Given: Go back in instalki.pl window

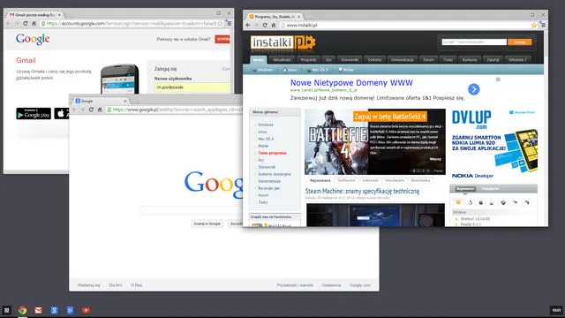Looking at the screenshot, I should (248, 26).
